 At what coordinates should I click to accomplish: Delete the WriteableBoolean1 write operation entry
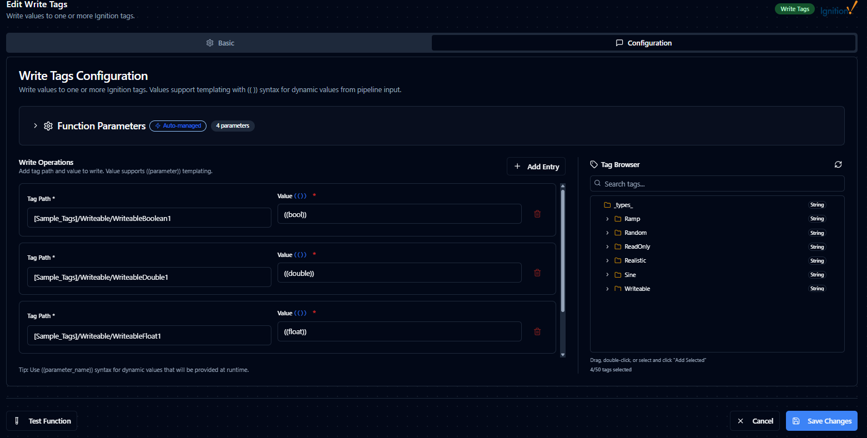tap(537, 214)
